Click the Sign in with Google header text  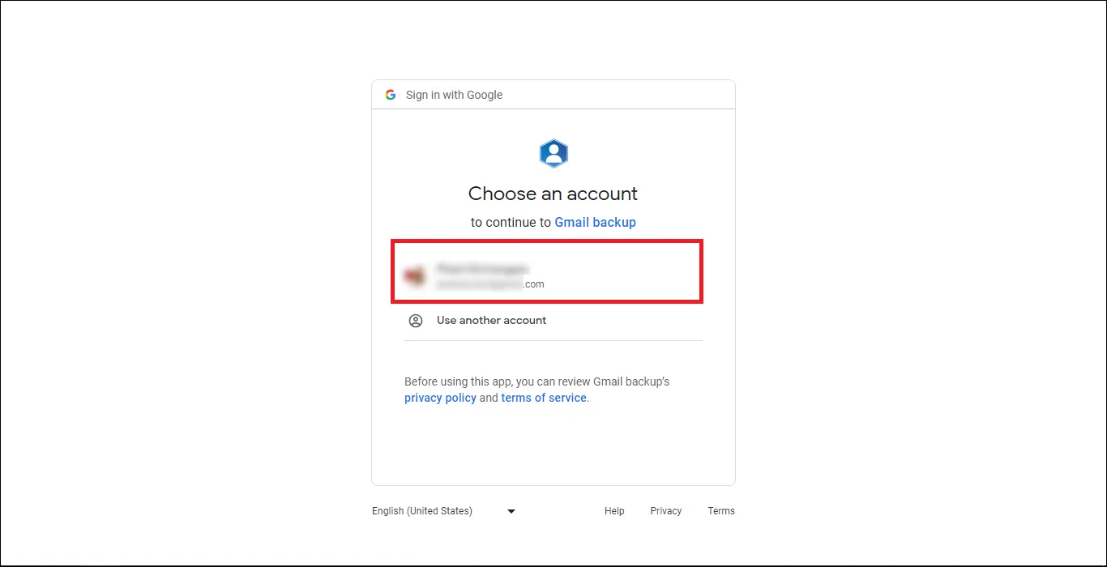coord(454,95)
